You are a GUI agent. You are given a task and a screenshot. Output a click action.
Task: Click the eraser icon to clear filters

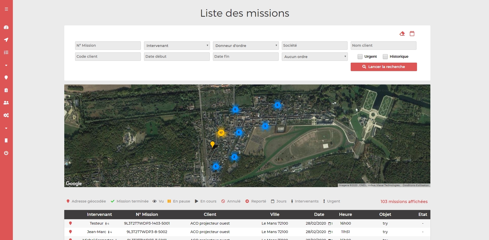coord(402,34)
